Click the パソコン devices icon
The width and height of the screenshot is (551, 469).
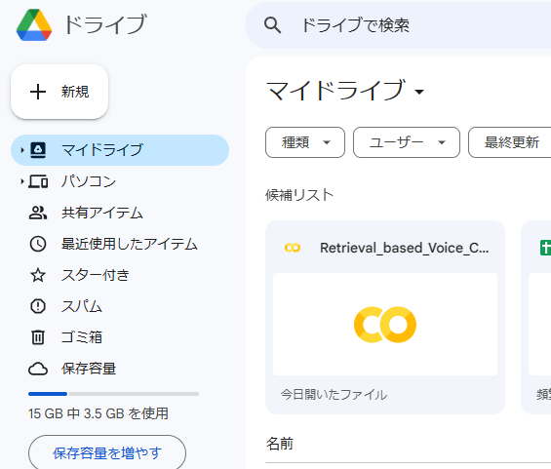(x=38, y=181)
